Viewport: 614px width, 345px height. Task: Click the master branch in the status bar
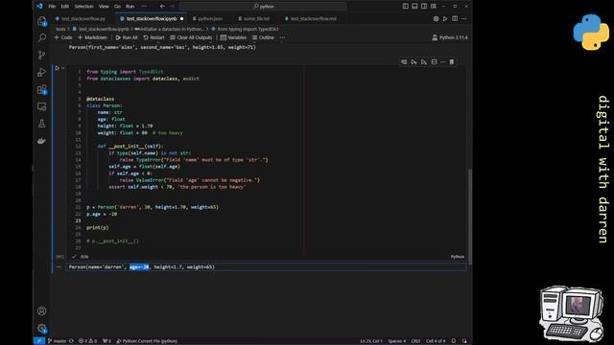pyautogui.click(x=58, y=341)
